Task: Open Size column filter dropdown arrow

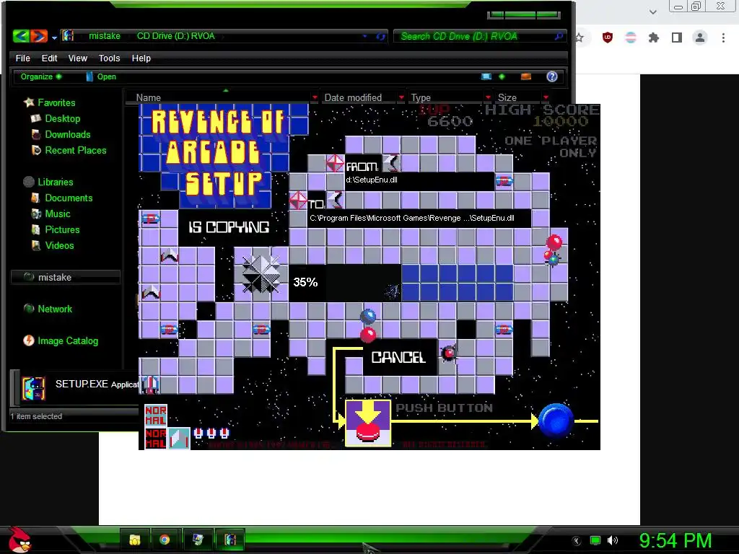Action: 546,97
